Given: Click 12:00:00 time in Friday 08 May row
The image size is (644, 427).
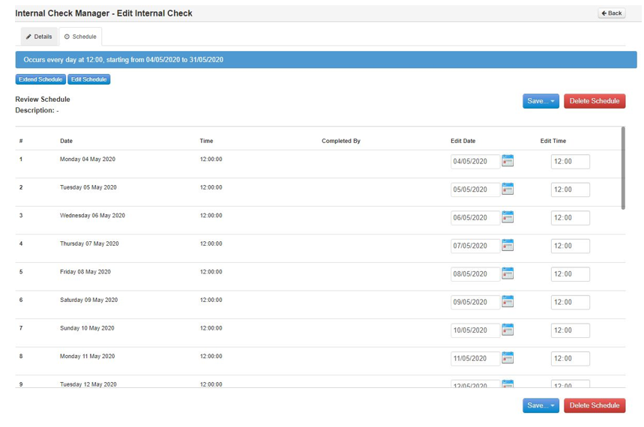Looking at the screenshot, I should tap(211, 272).
